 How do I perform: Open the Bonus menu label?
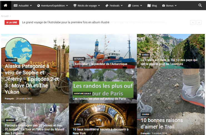pyautogui.click(x=170, y=6)
